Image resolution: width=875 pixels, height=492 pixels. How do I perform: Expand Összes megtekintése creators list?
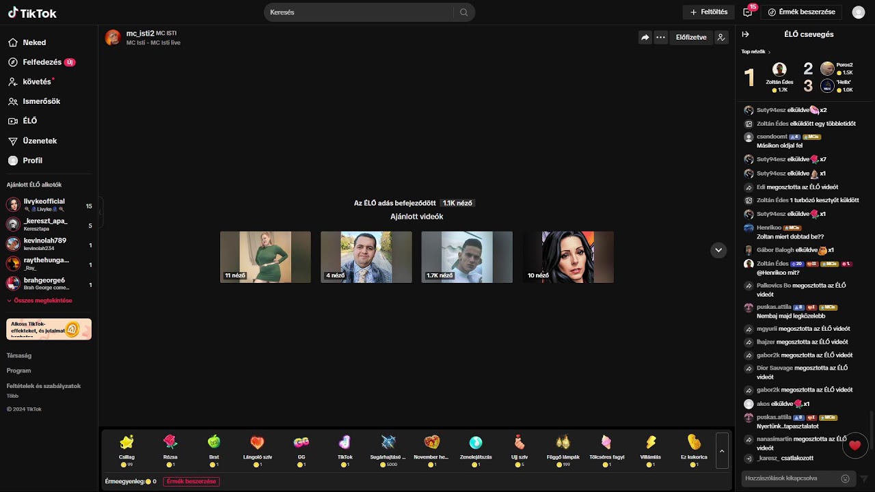click(x=40, y=301)
